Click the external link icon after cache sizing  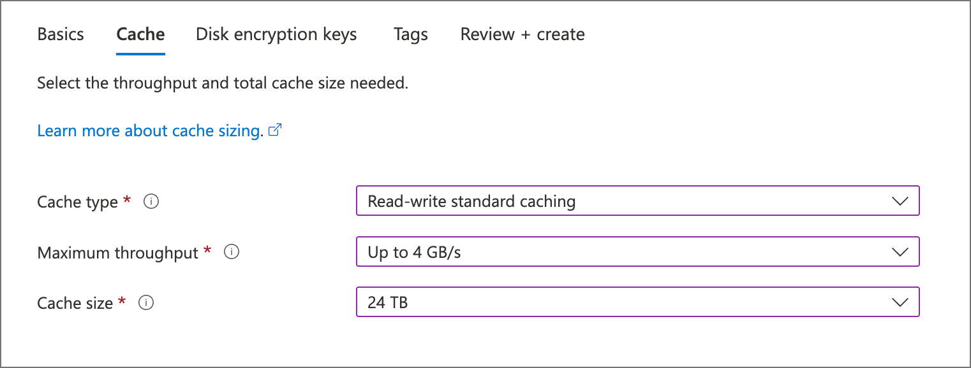click(x=275, y=129)
